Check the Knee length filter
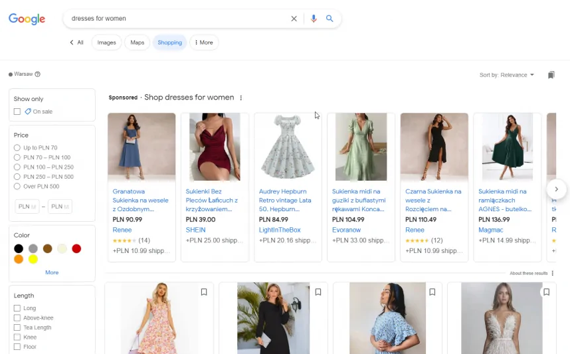Viewport: 570px width, 354px height. pos(17,337)
